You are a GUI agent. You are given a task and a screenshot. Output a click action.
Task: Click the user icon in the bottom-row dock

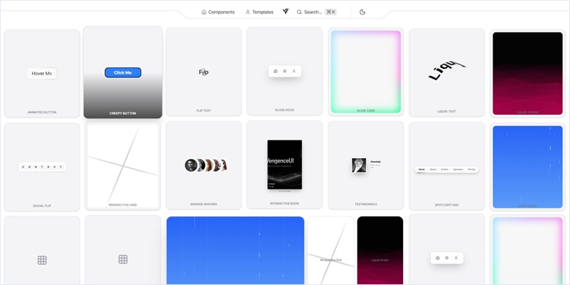(456, 258)
